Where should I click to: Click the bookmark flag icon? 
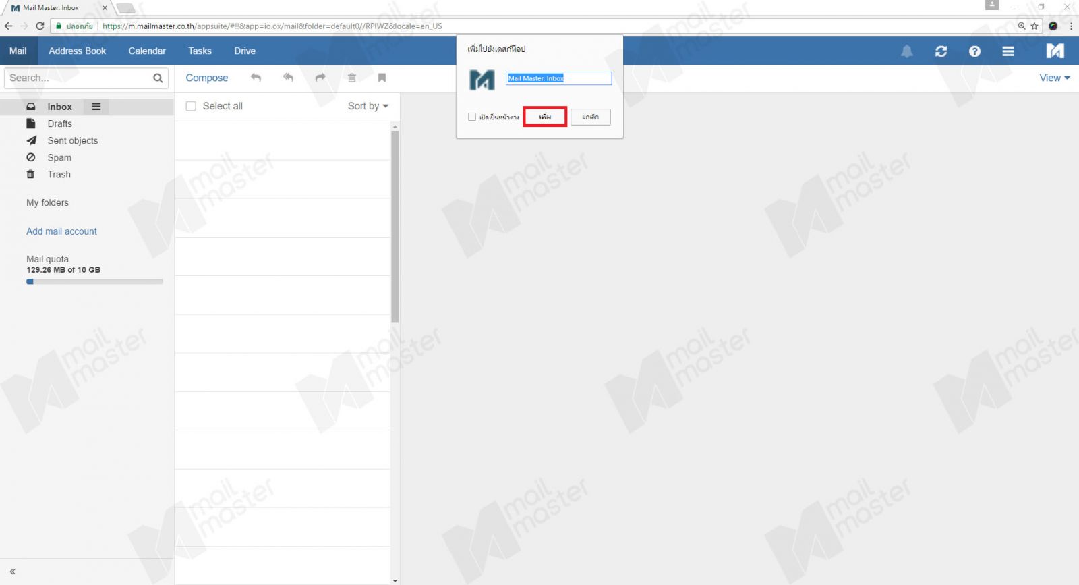(382, 78)
